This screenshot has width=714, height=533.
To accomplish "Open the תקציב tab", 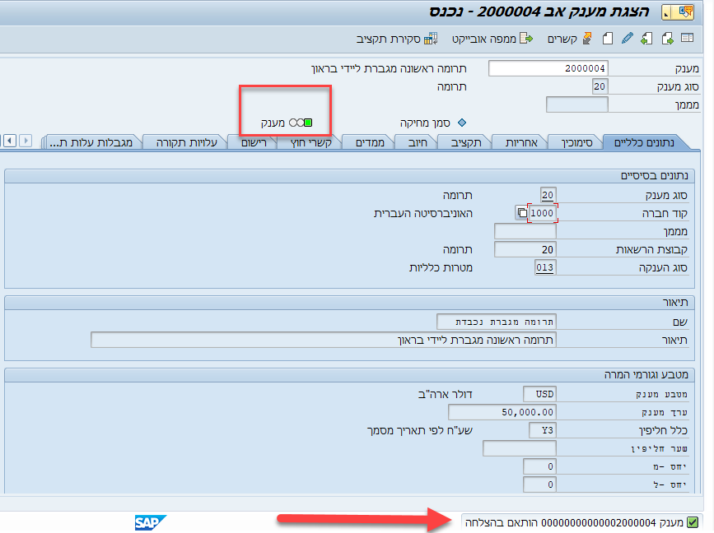I will tap(466, 143).
